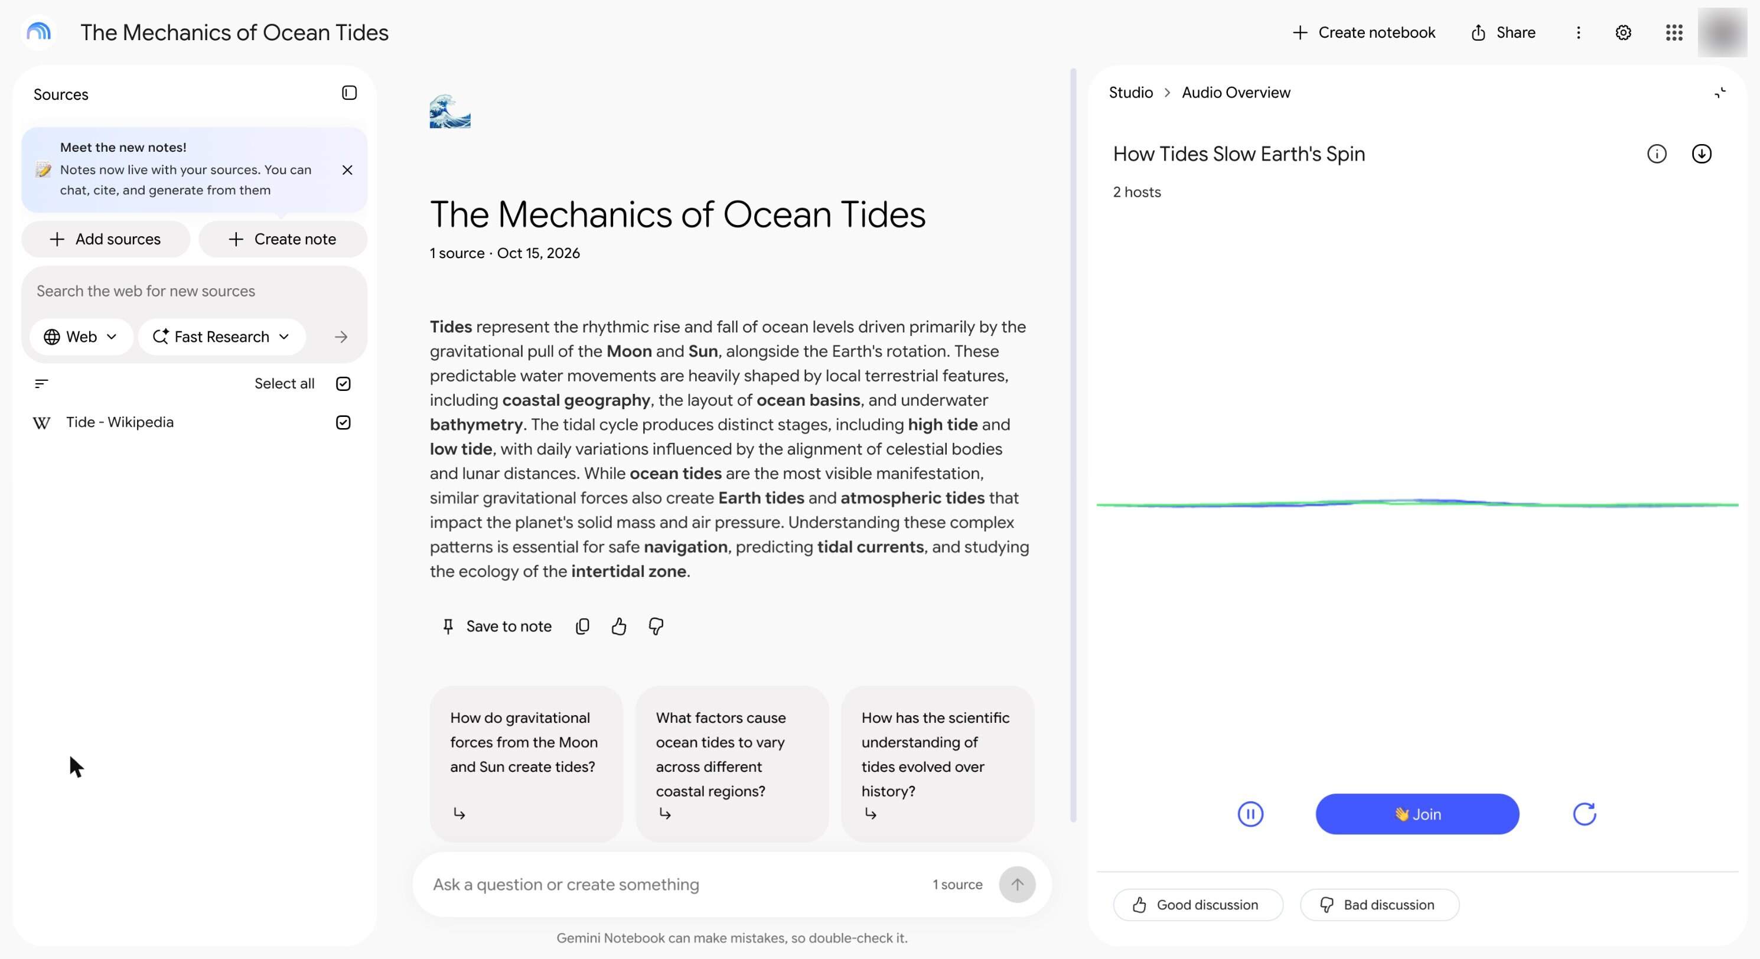The height and width of the screenshot is (959, 1760).
Task: Send the chat question arrow button
Action: (x=1016, y=885)
